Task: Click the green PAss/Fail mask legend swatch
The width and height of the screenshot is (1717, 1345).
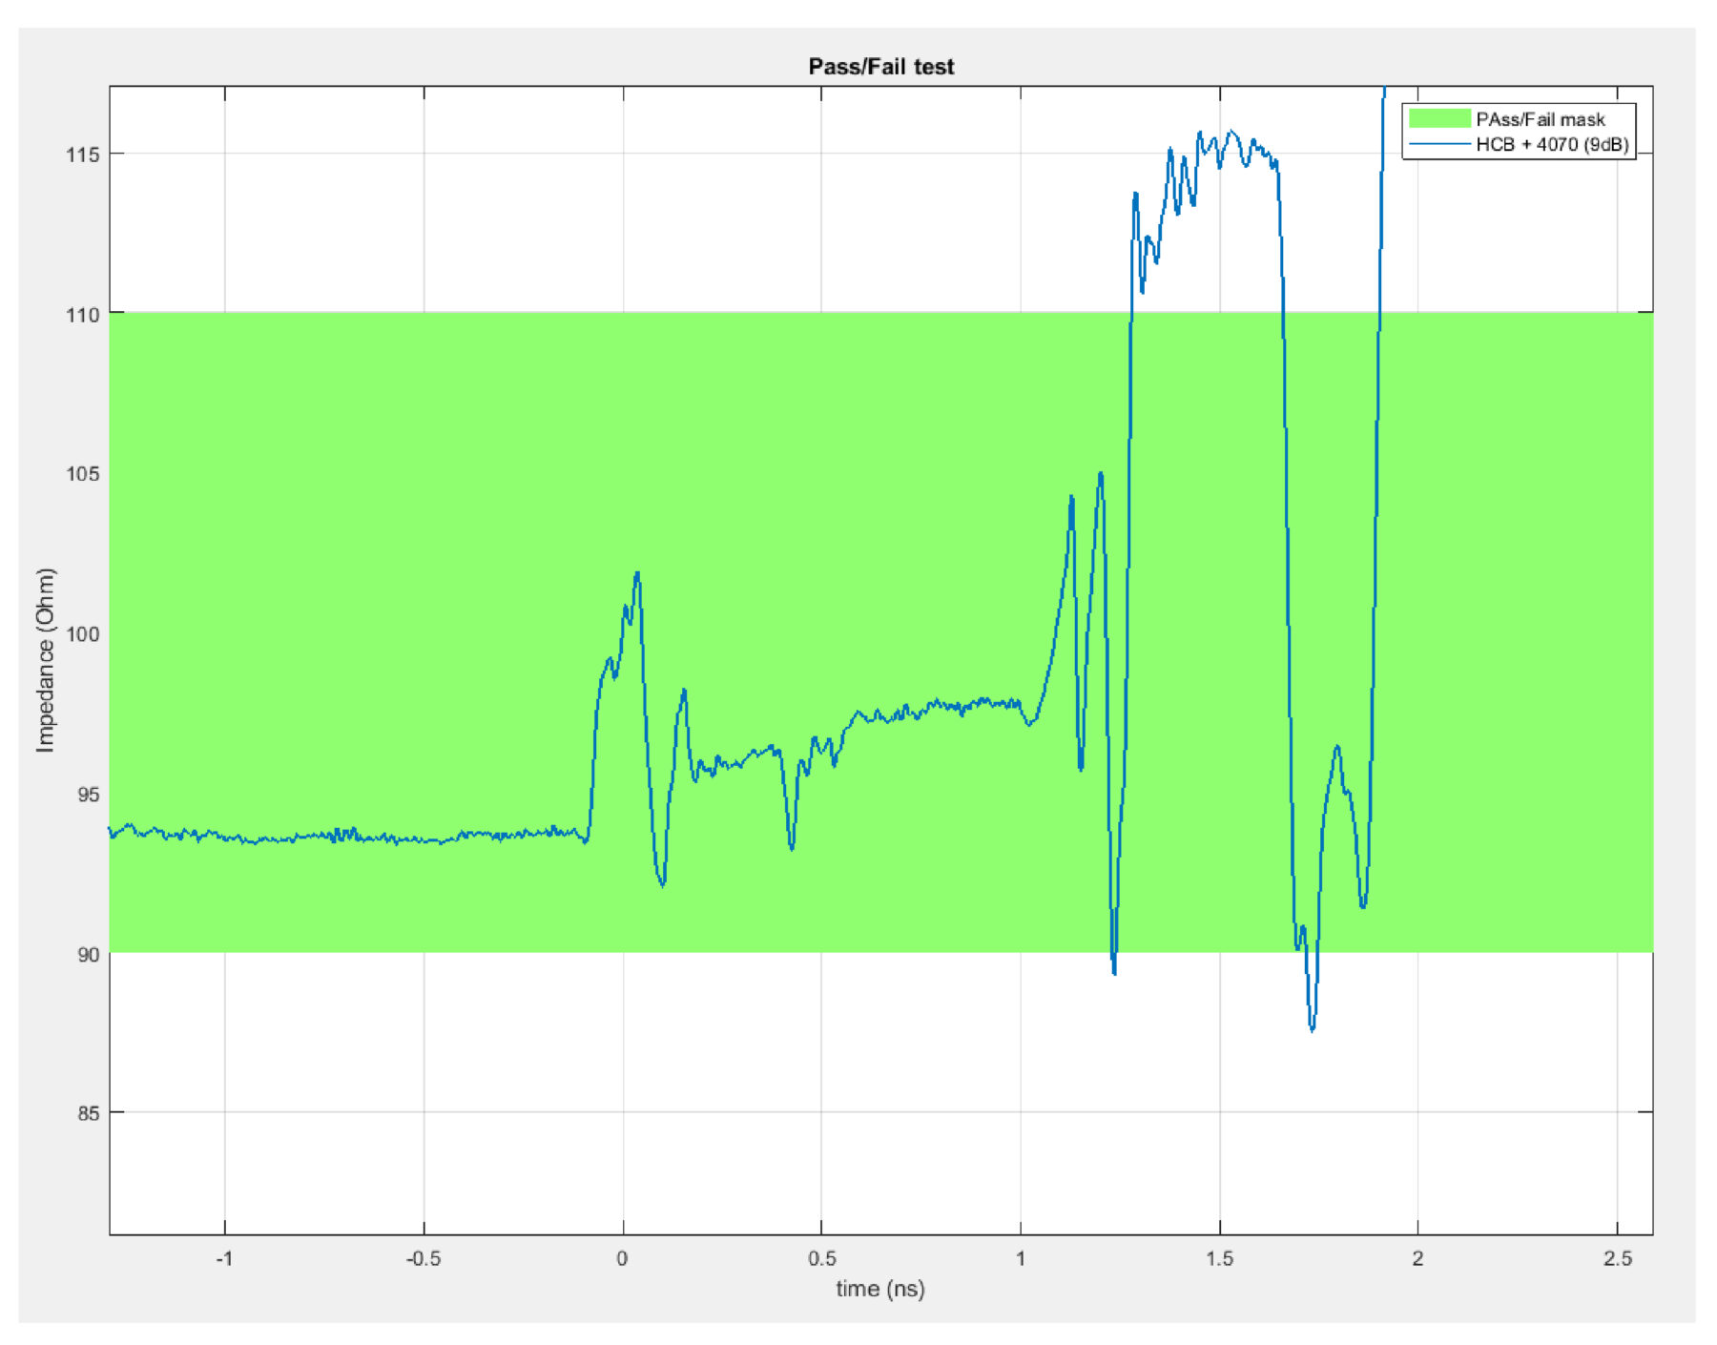Action: pos(1438,118)
